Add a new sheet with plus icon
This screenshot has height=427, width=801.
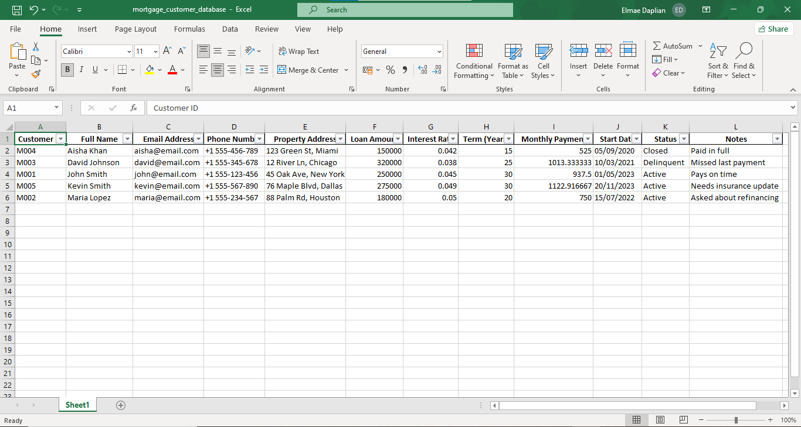coord(121,405)
